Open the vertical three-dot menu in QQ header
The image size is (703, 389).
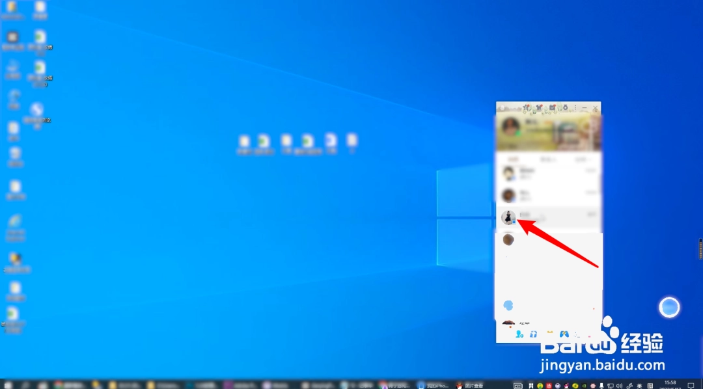click(x=575, y=108)
